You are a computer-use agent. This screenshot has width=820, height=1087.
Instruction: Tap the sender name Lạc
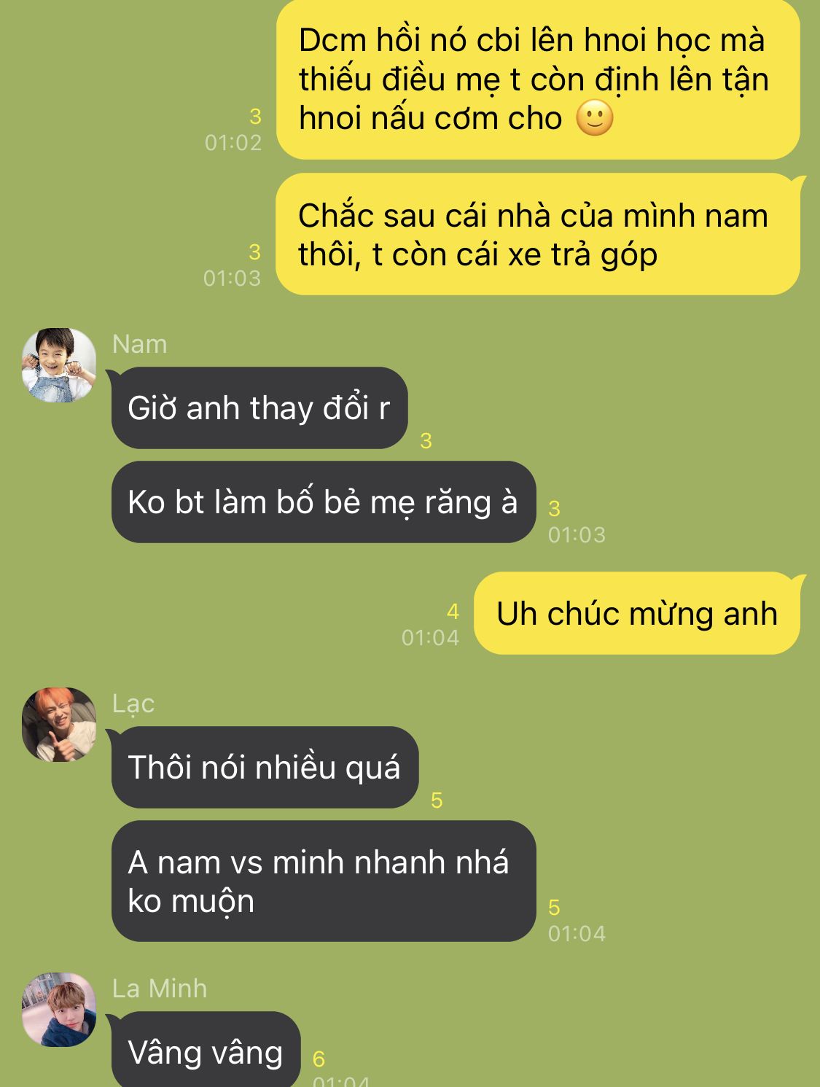133,704
